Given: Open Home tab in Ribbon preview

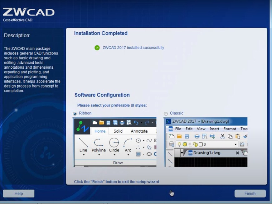Looking at the screenshot, I should click(x=100, y=131).
